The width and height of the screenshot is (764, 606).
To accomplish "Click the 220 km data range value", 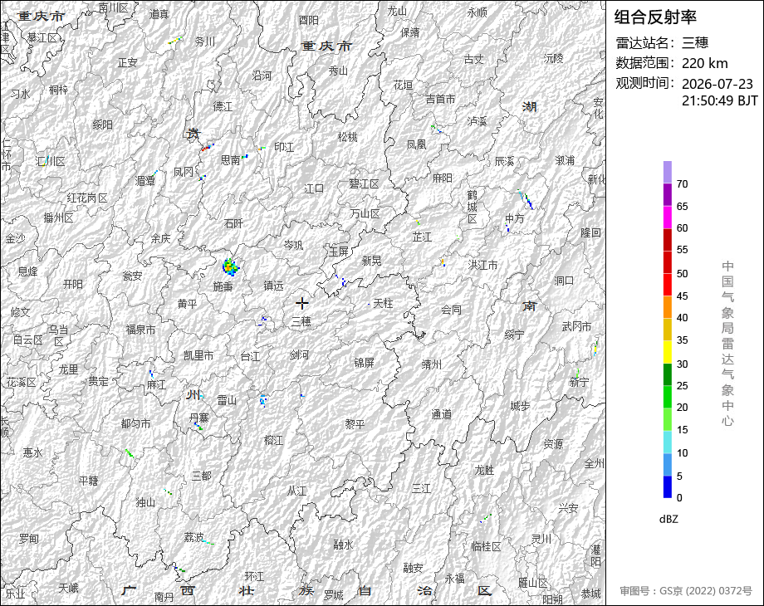I will click(704, 63).
